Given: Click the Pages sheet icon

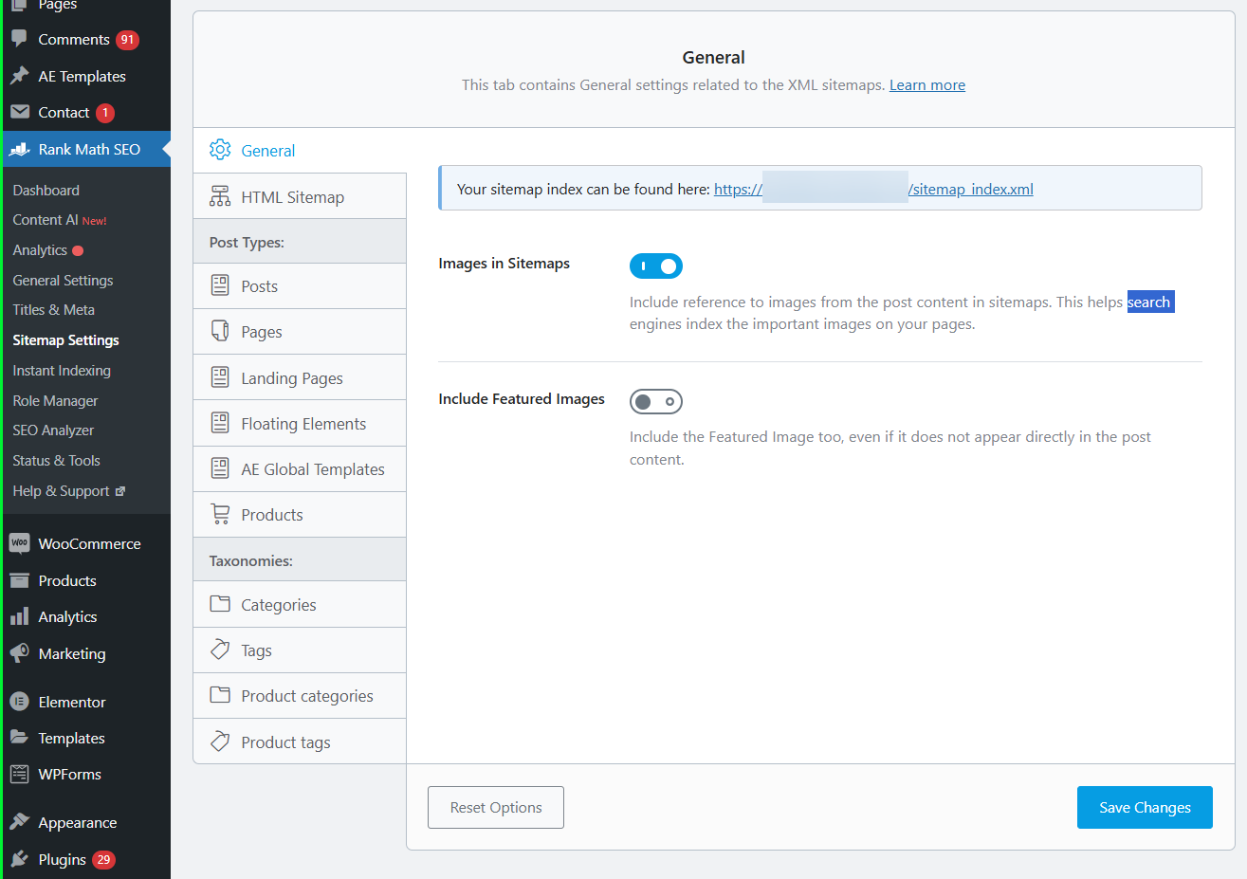Looking at the screenshot, I should 220,331.
